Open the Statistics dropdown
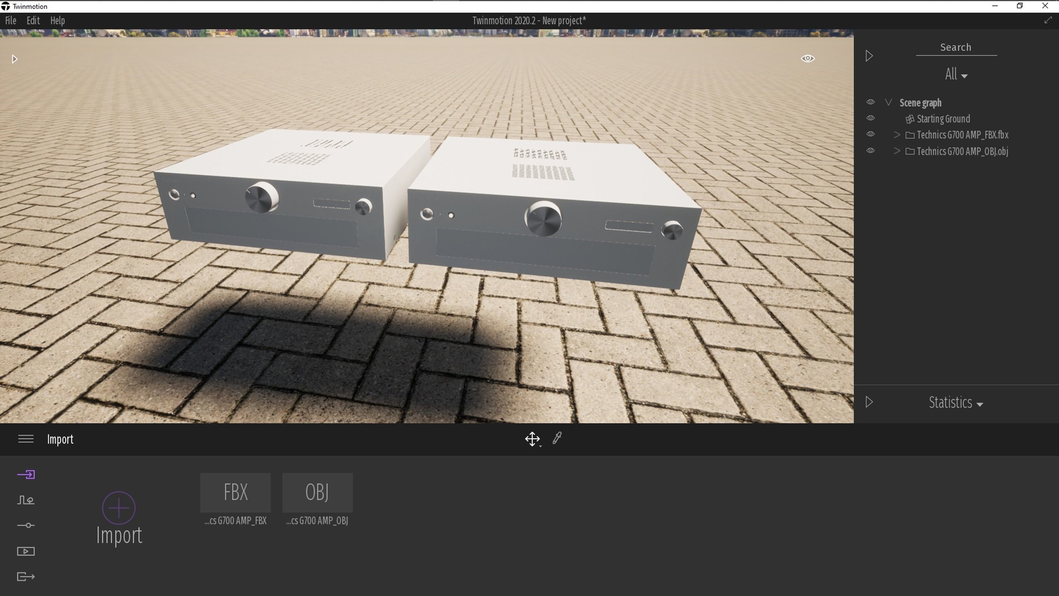 (x=956, y=403)
